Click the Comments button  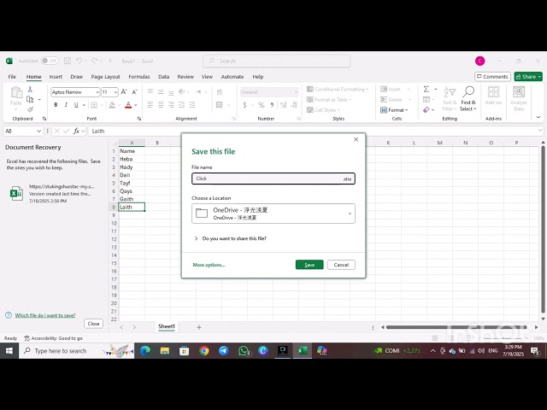click(x=492, y=77)
